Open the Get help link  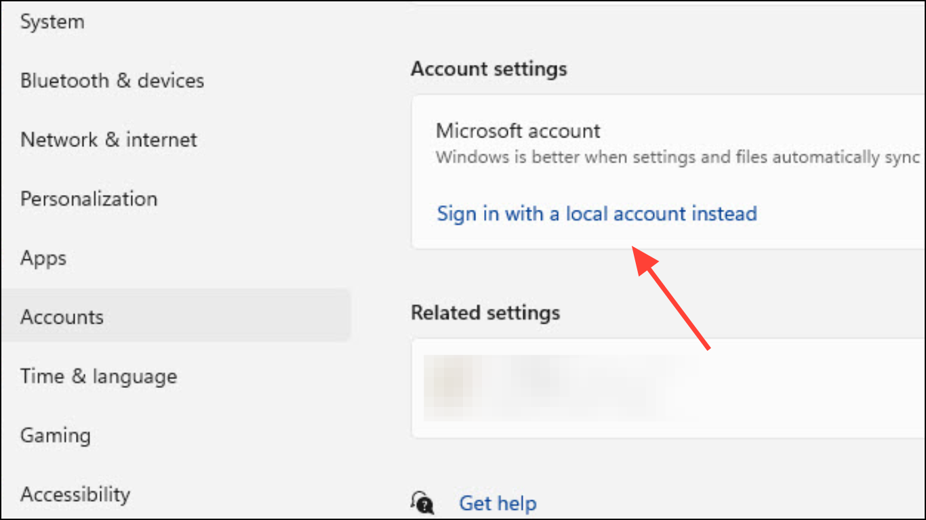tap(498, 504)
